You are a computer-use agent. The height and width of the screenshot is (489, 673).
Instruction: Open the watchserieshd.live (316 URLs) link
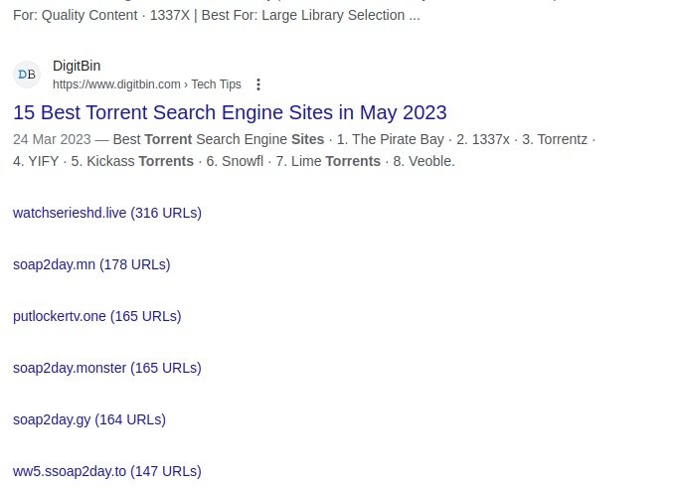[107, 213]
